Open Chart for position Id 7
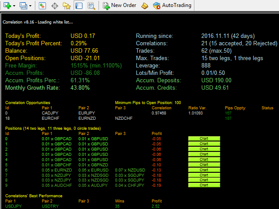 (204, 175)
